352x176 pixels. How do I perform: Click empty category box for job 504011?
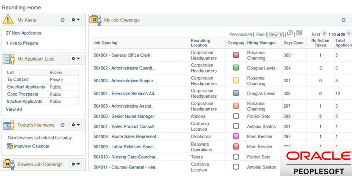tap(236, 167)
